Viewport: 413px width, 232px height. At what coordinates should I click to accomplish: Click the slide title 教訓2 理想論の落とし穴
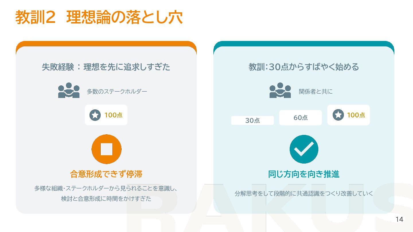(99, 17)
